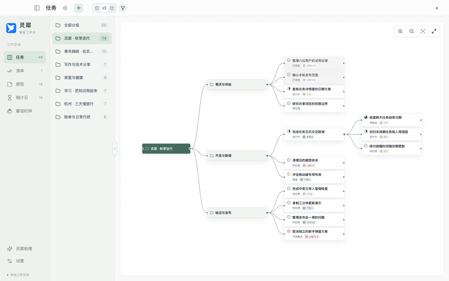Viewport: 449px width, 281px height.
Task: Mark 研究共享项目的权限边界 status circle
Action: (289, 103)
